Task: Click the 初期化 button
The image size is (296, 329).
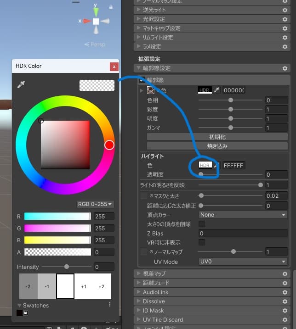Action: click(x=217, y=137)
